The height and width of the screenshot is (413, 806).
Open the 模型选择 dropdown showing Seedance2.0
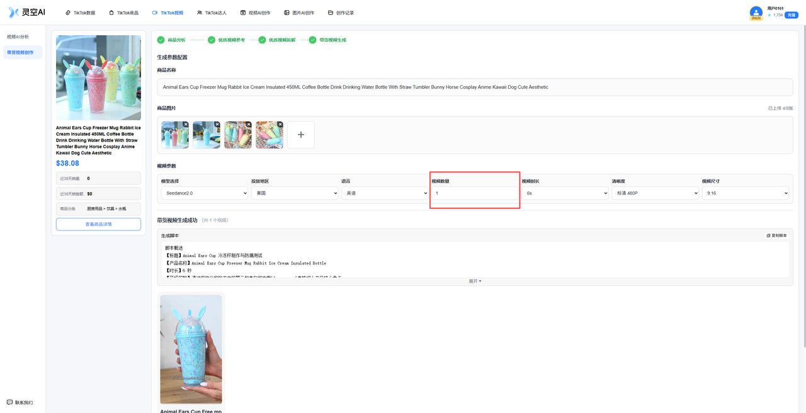(x=205, y=193)
